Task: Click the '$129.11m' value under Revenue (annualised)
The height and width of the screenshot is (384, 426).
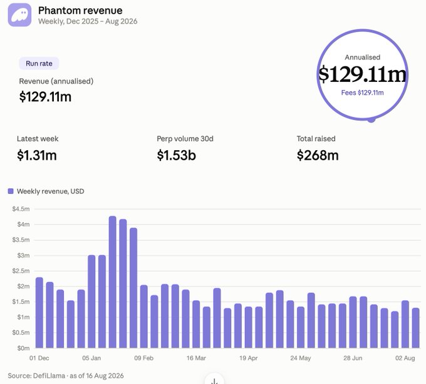Action: point(45,96)
